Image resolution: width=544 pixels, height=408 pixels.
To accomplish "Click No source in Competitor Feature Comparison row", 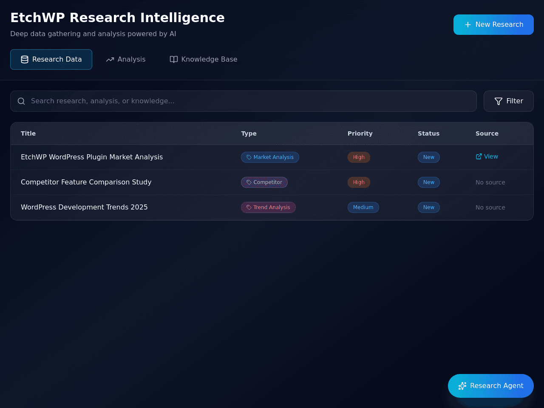I will click(490, 182).
